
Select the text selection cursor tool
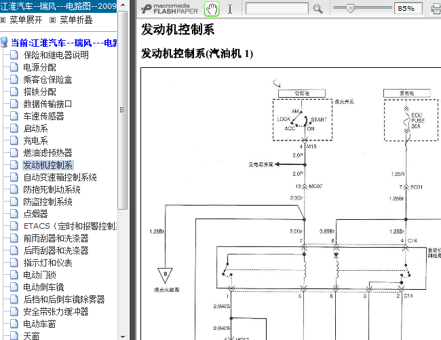230,9
